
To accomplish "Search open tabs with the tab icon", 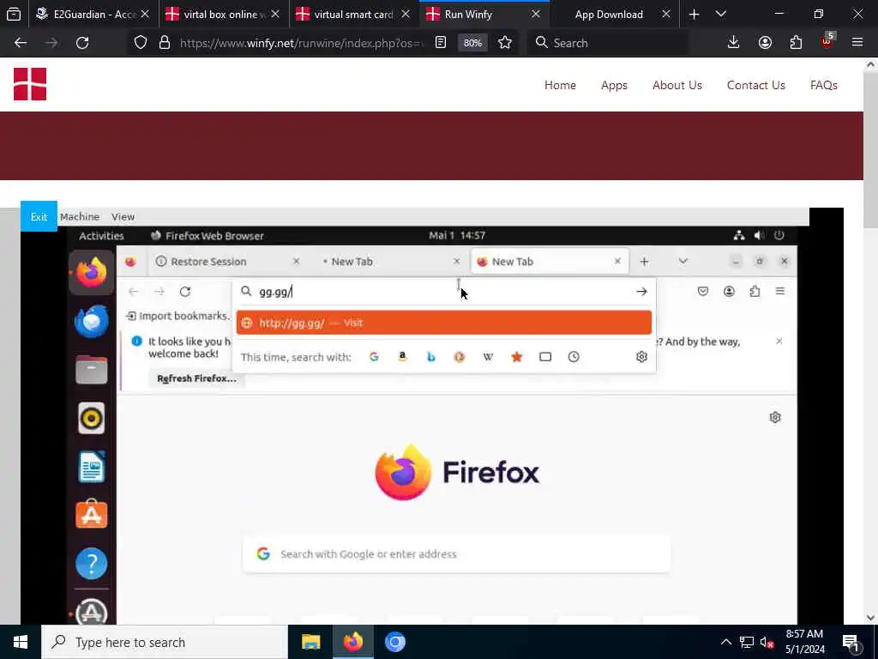I will click(x=545, y=357).
